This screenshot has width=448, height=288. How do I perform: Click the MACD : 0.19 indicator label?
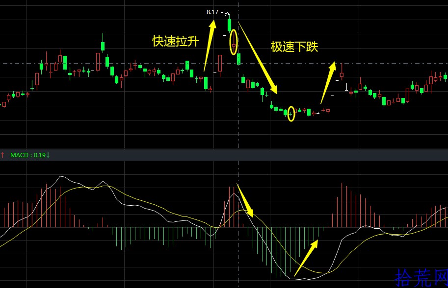(x=28, y=155)
